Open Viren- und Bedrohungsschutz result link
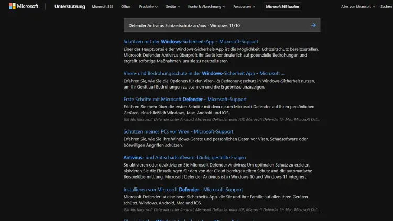Viewport: 393px width, 221px height. point(204,73)
